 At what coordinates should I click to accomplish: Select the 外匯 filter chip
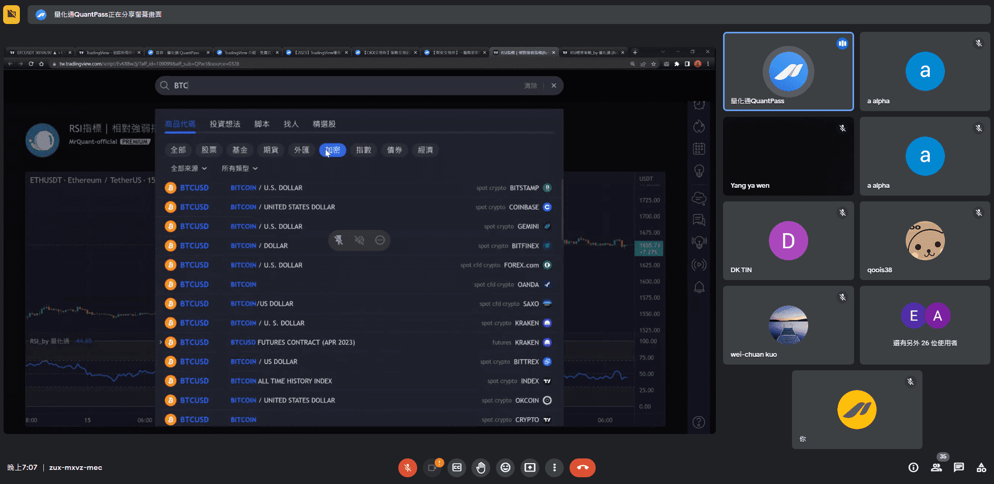click(x=302, y=150)
